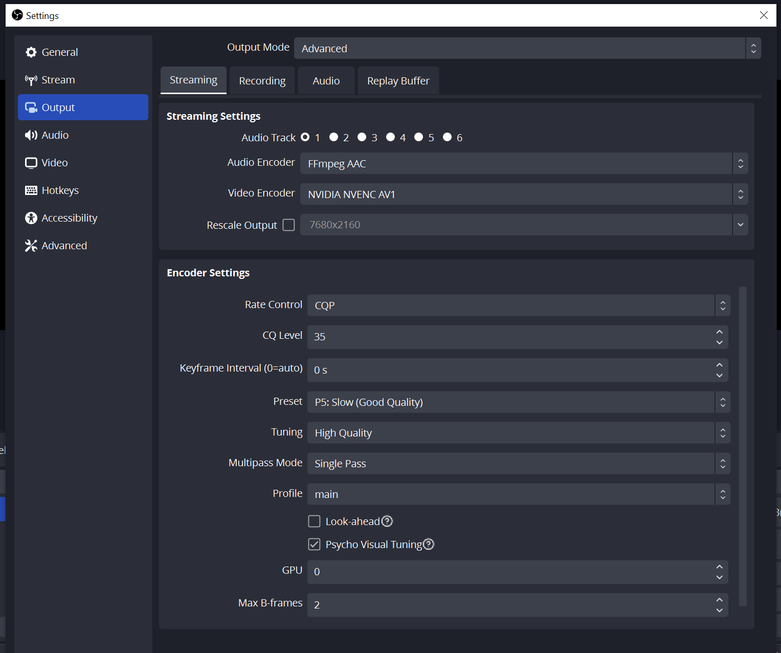781x653 pixels.
Task: Open Advanced settings page in sidebar
Action: 83,246
